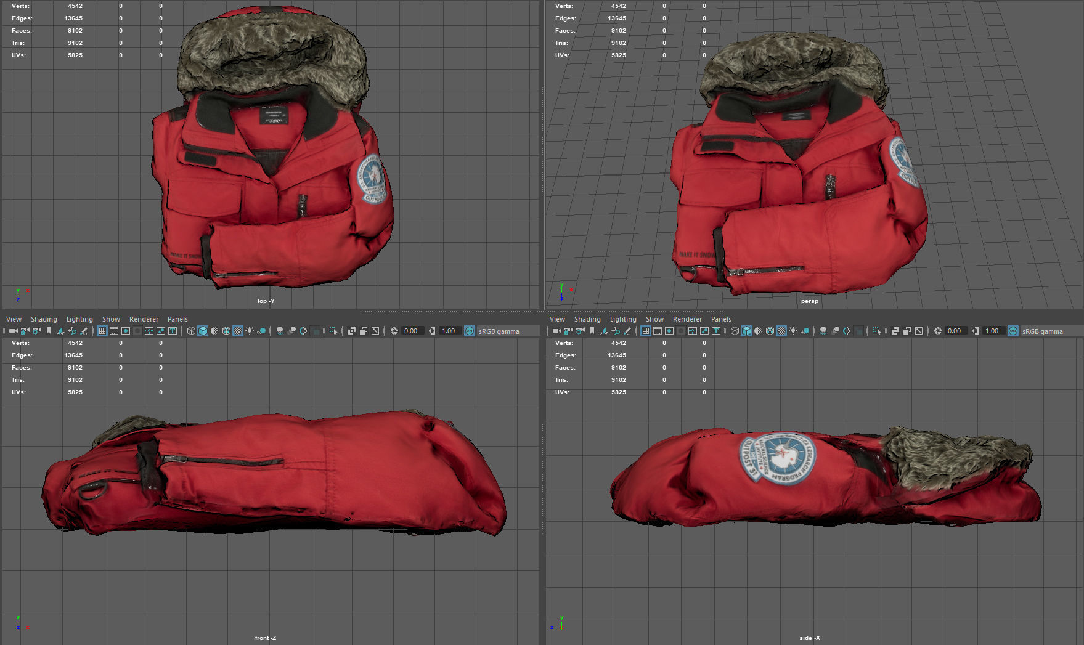Open View menu in front -Z panel

click(14, 319)
